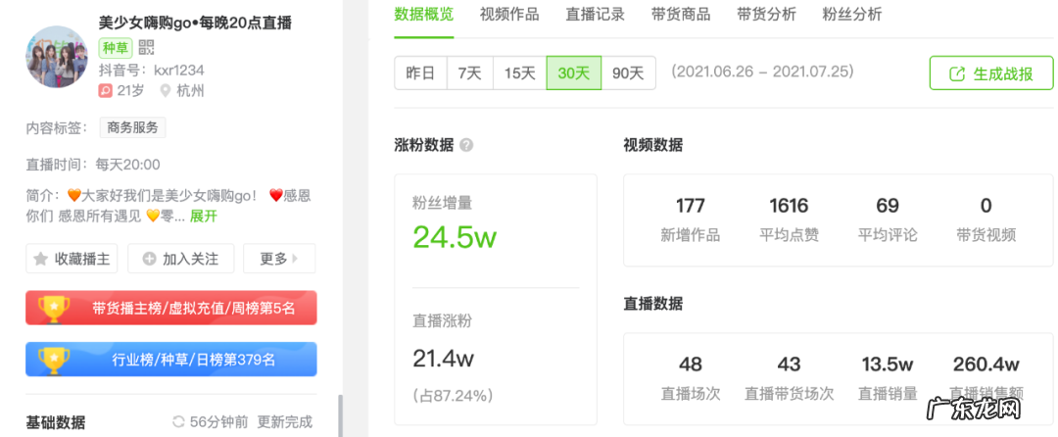Select the 15天 time range

pos(520,73)
